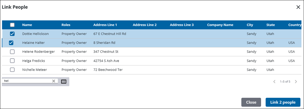
Task: Select the Helga Fredricks checkbox
Action: click(12, 61)
